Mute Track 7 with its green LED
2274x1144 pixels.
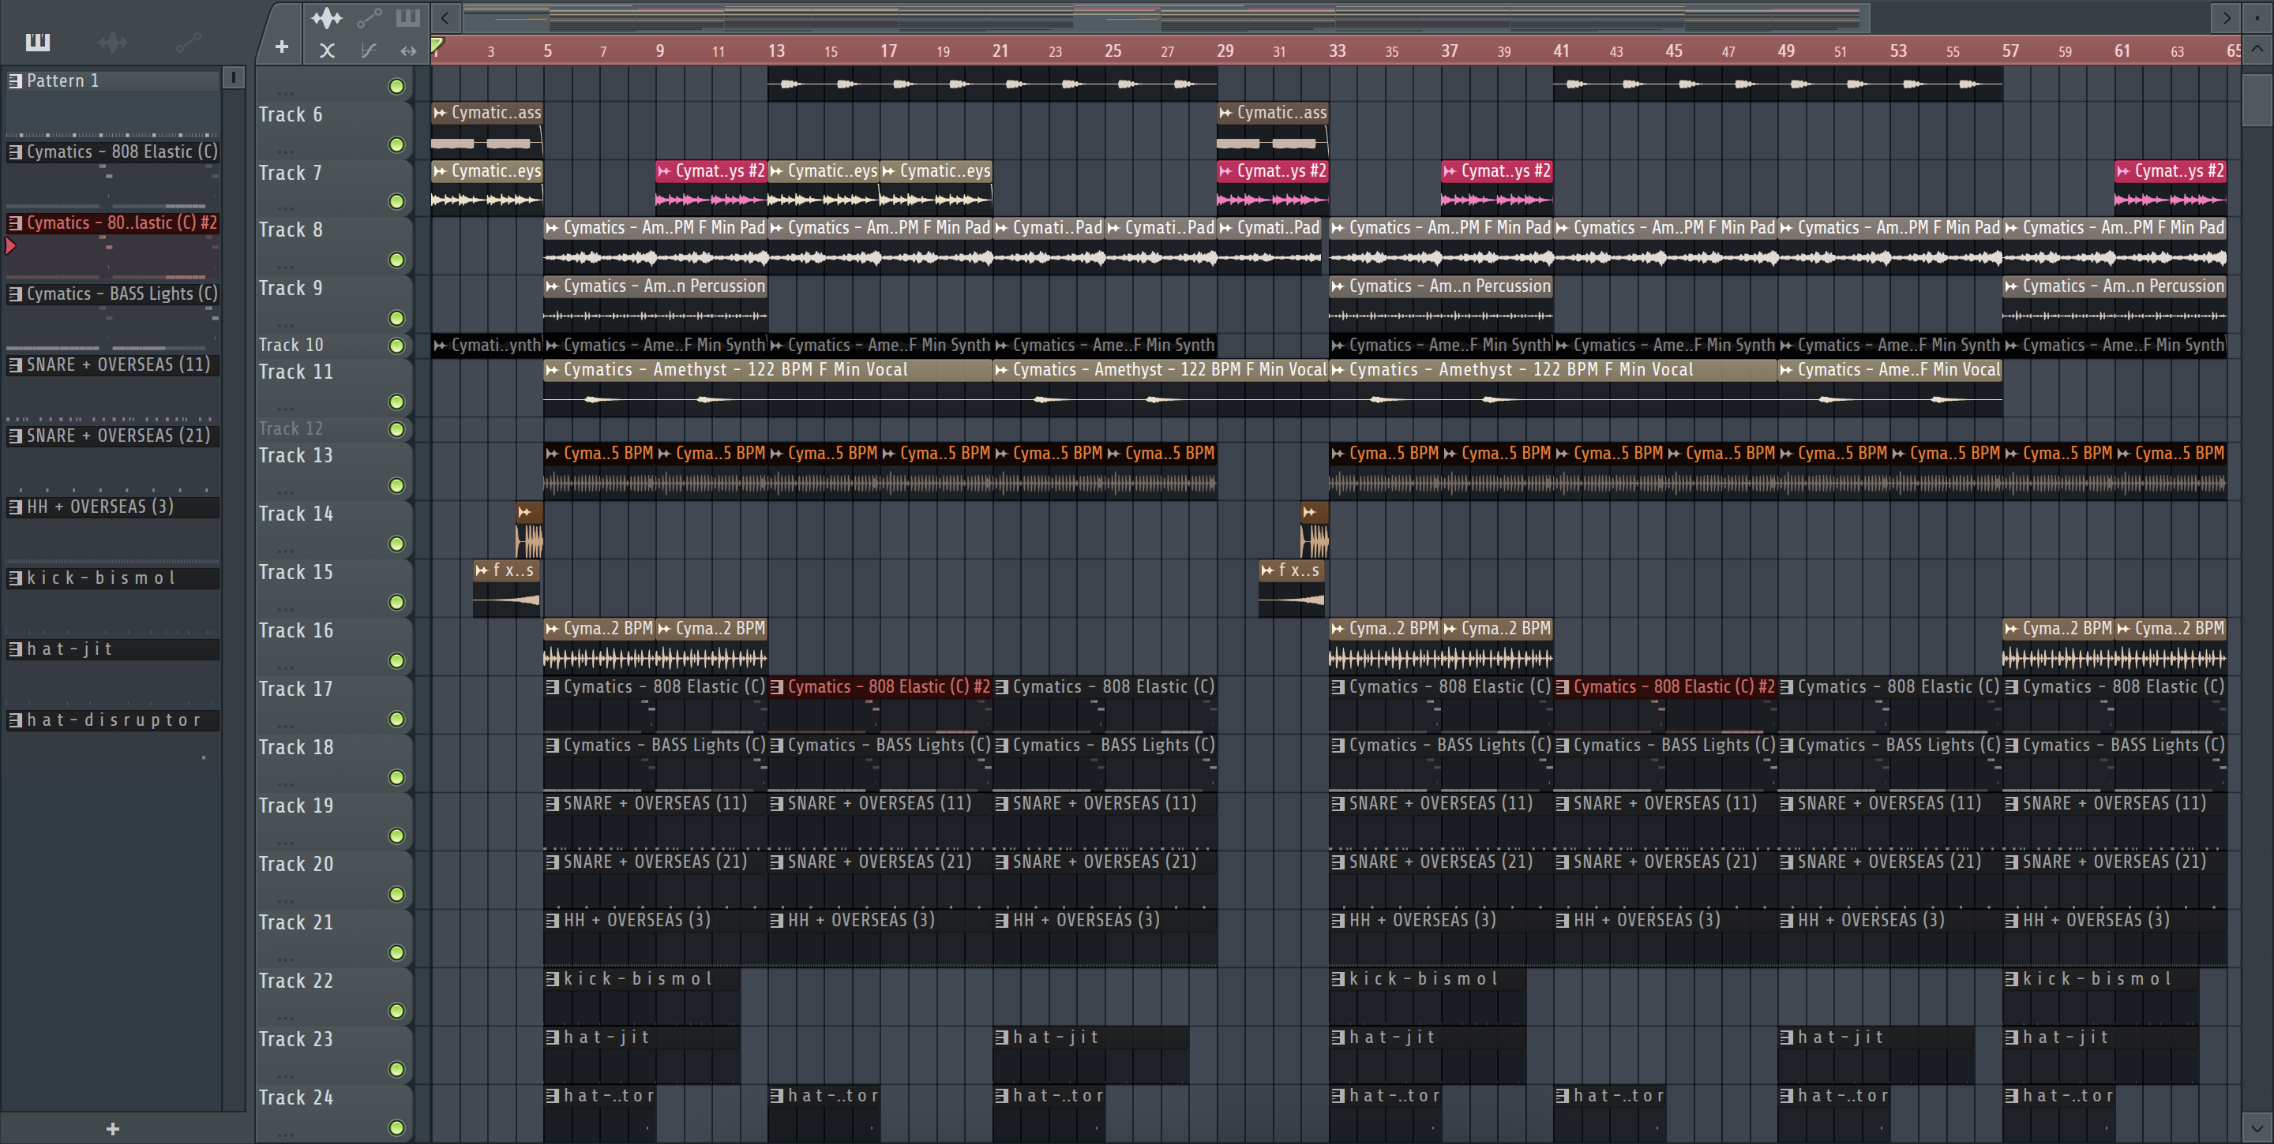click(x=396, y=202)
